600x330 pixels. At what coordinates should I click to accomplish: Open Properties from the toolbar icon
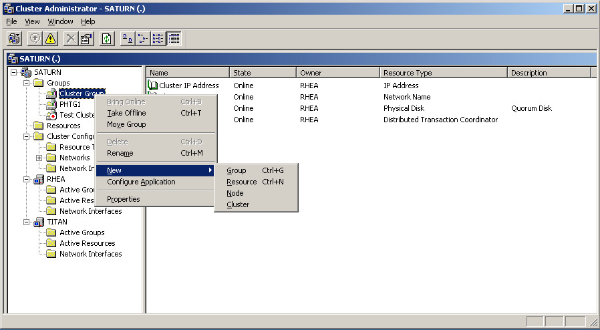86,39
